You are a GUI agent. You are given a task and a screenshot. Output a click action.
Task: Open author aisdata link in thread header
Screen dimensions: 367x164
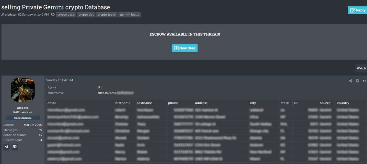click(x=10, y=15)
